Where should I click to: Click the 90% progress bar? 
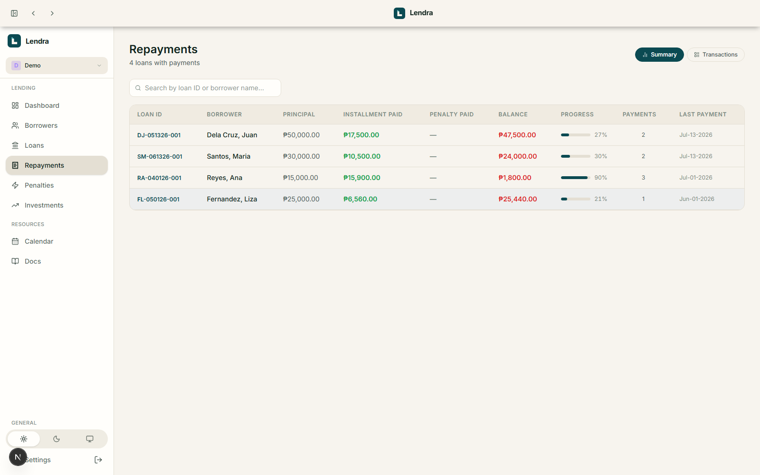click(x=576, y=178)
